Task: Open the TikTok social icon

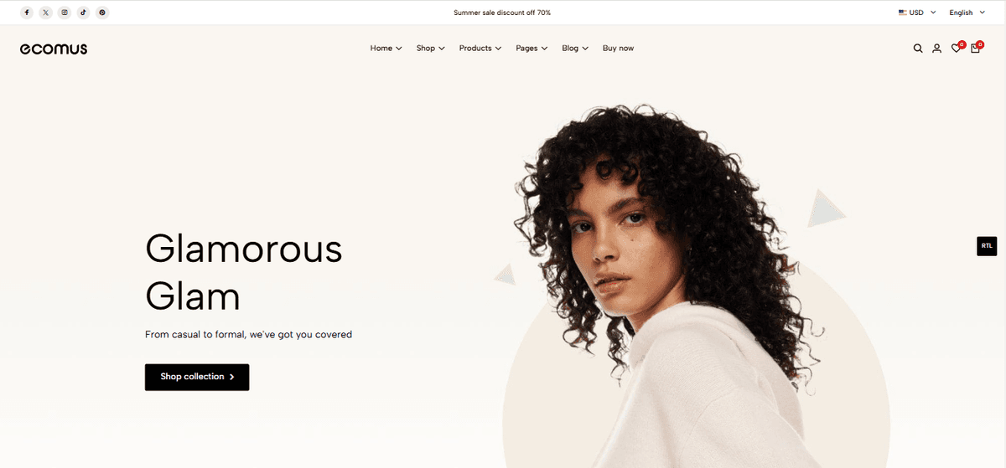Action: pyautogui.click(x=83, y=13)
